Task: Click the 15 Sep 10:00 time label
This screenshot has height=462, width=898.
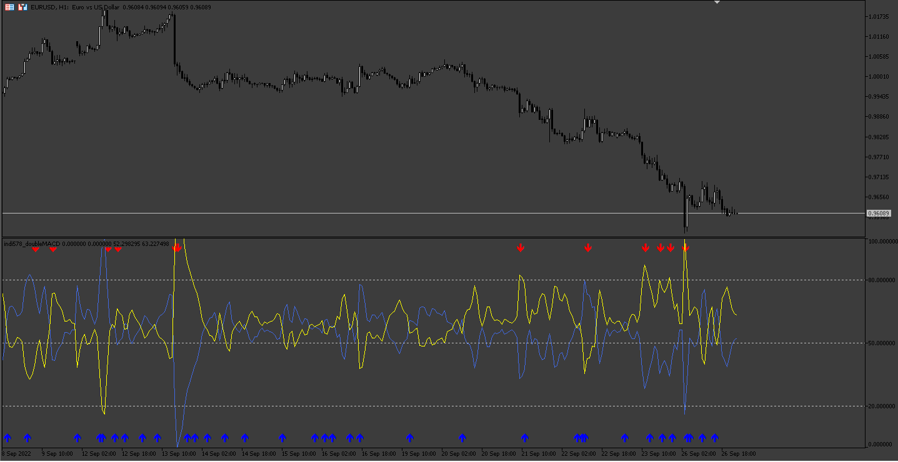Action: (x=299, y=455)
